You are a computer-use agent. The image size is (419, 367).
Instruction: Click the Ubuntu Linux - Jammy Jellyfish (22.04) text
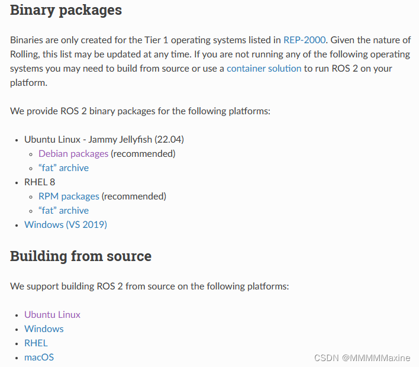point(104,140)
